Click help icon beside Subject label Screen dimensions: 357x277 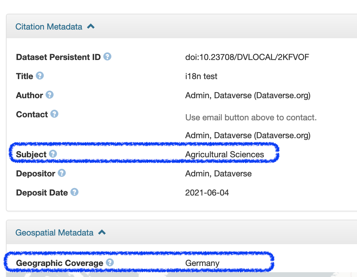53,154
